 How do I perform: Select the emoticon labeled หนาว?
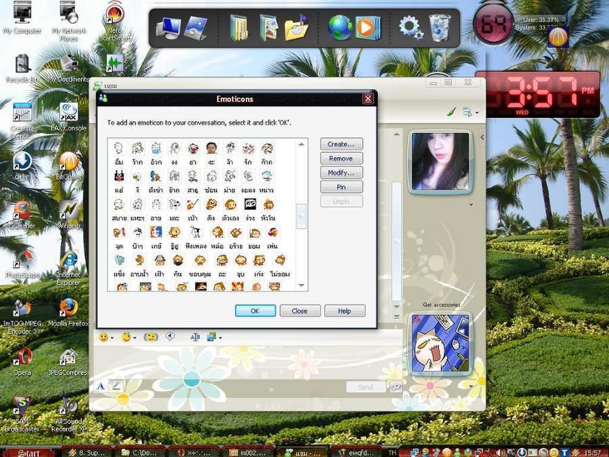click(267, 176)
